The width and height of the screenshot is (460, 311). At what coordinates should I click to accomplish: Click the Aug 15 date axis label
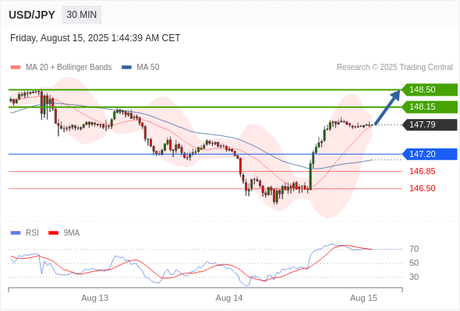coord(363,298)
